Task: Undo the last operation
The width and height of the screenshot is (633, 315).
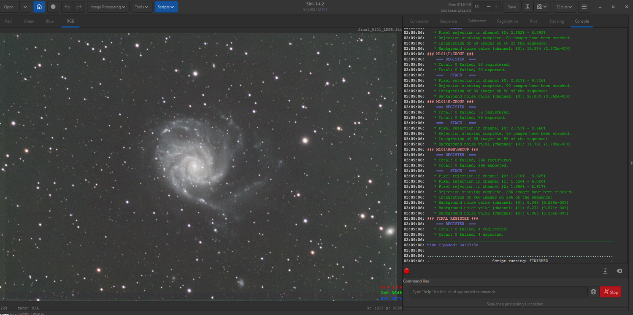Action: point(67,7)
